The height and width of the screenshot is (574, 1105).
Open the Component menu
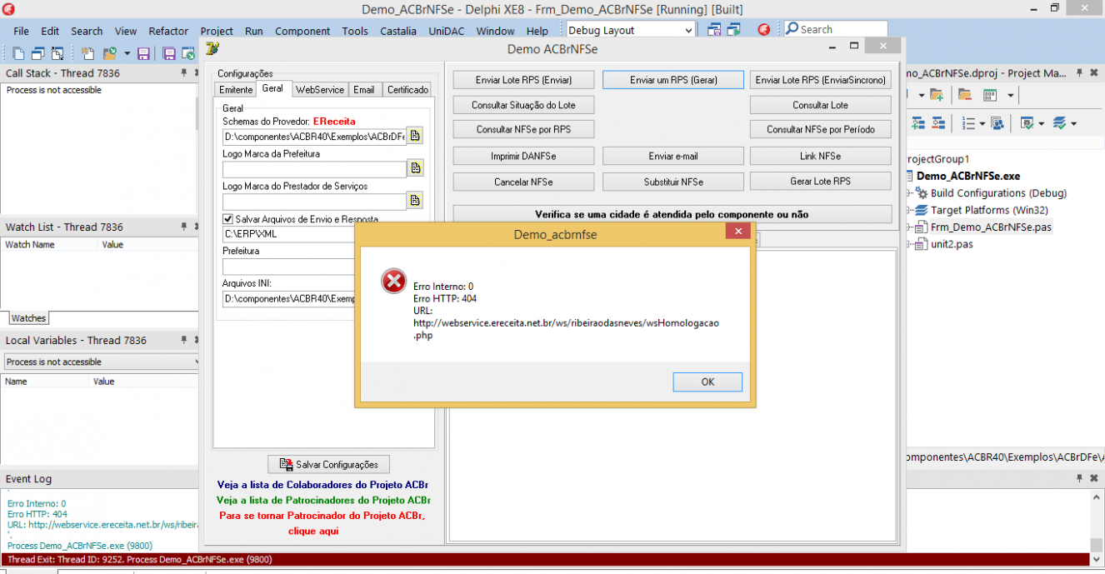point(302,31)
